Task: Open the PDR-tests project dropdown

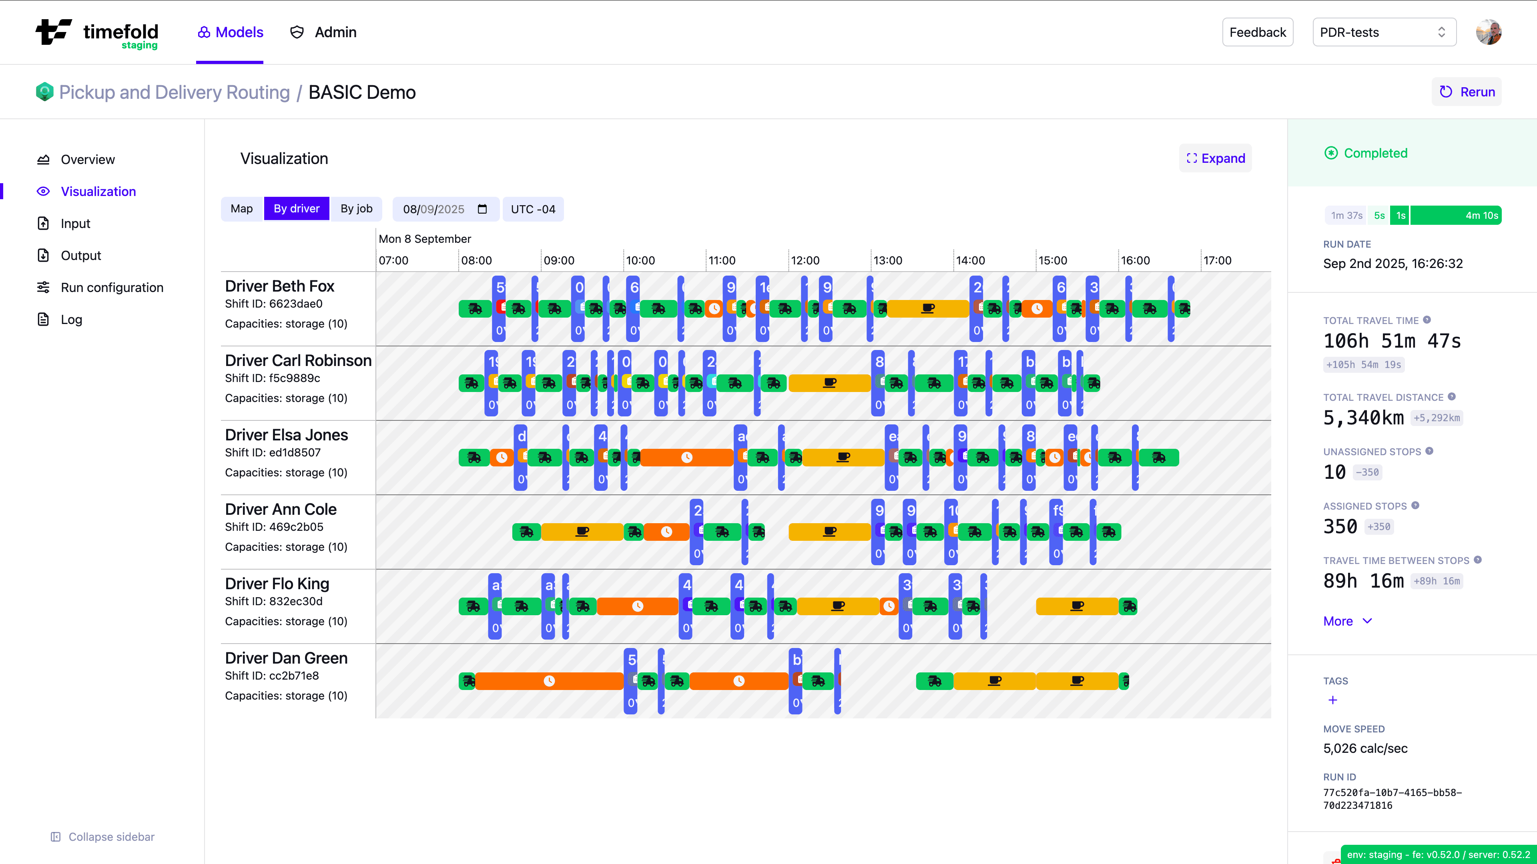Action: 1384,32
